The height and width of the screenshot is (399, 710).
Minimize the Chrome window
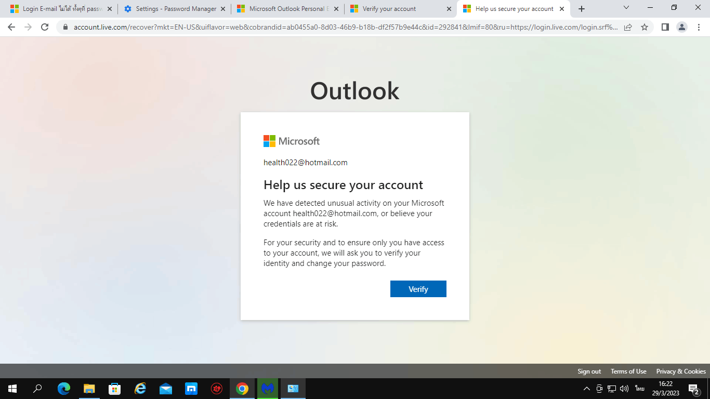650,8
